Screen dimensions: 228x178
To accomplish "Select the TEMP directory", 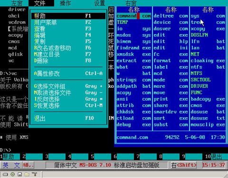I will [134, 22].
